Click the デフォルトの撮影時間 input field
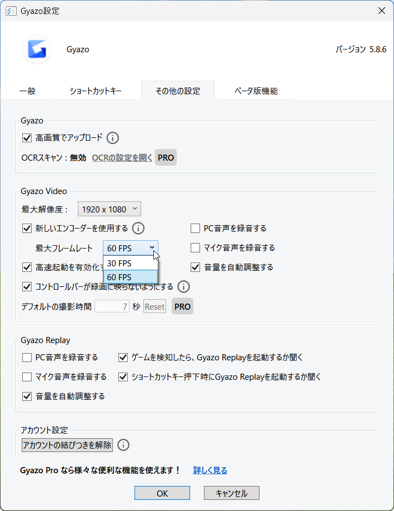Image resolution: width=394 pixels, height=511 pixels. [111, 306]
